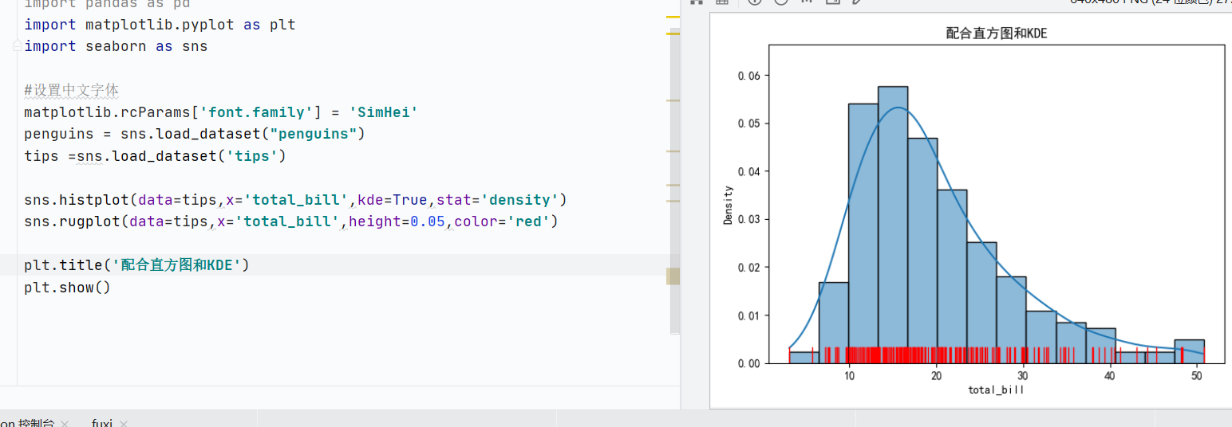Viewport: 1232px width, 427px height.
Task: Select the fuxi tab
Action: pos(101,423)
